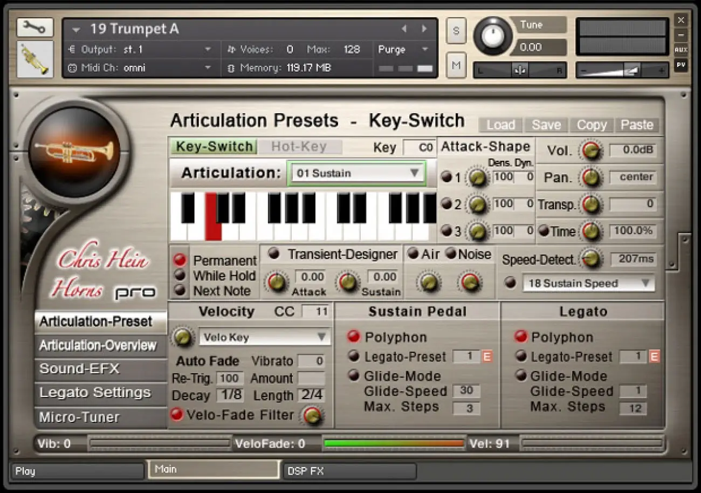Toggle the Air LED
The image size is (701, 493).
point(413,254)
